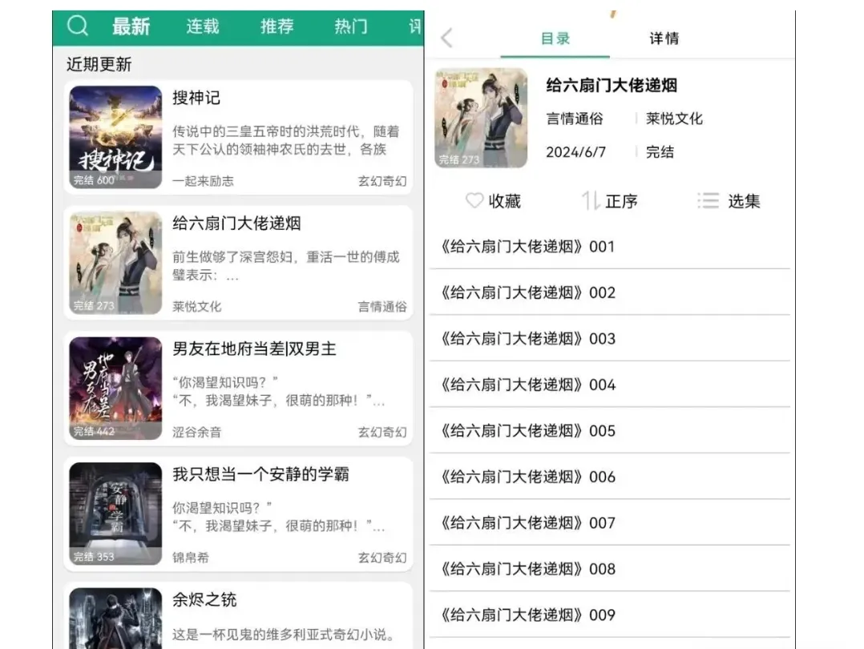Open the title 男友在地府当差|双男主
This screenshot has height=649, width=864.
(254, 349)
